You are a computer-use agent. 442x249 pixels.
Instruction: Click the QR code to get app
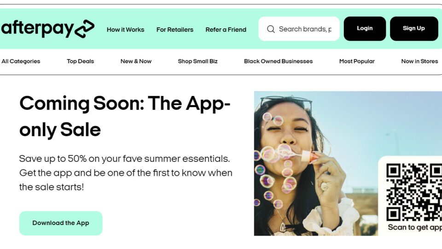coord(414,192)
